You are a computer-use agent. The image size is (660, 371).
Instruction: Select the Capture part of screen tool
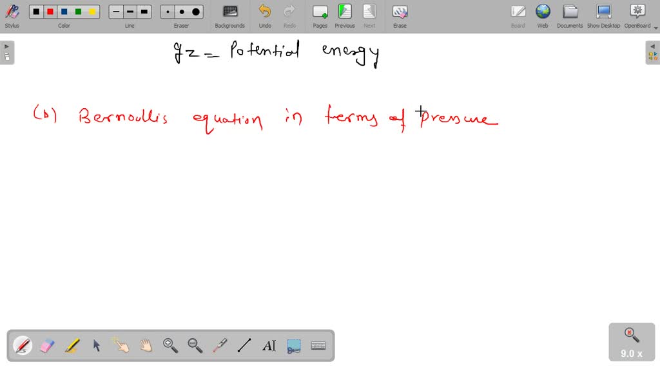click(x=293, y=346)
